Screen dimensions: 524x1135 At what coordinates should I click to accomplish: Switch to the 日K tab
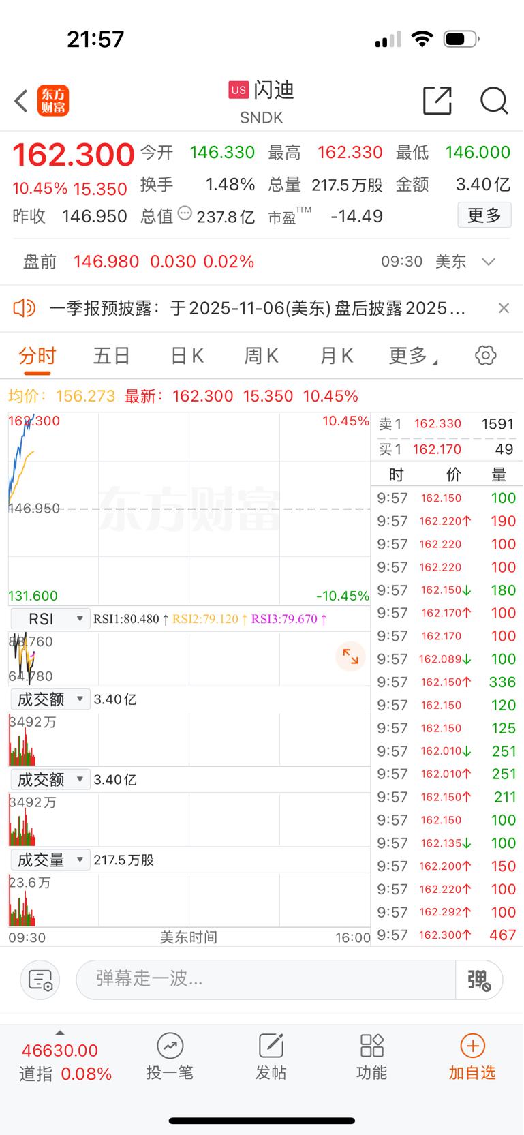pyautogui.click(x=187, y=356)
